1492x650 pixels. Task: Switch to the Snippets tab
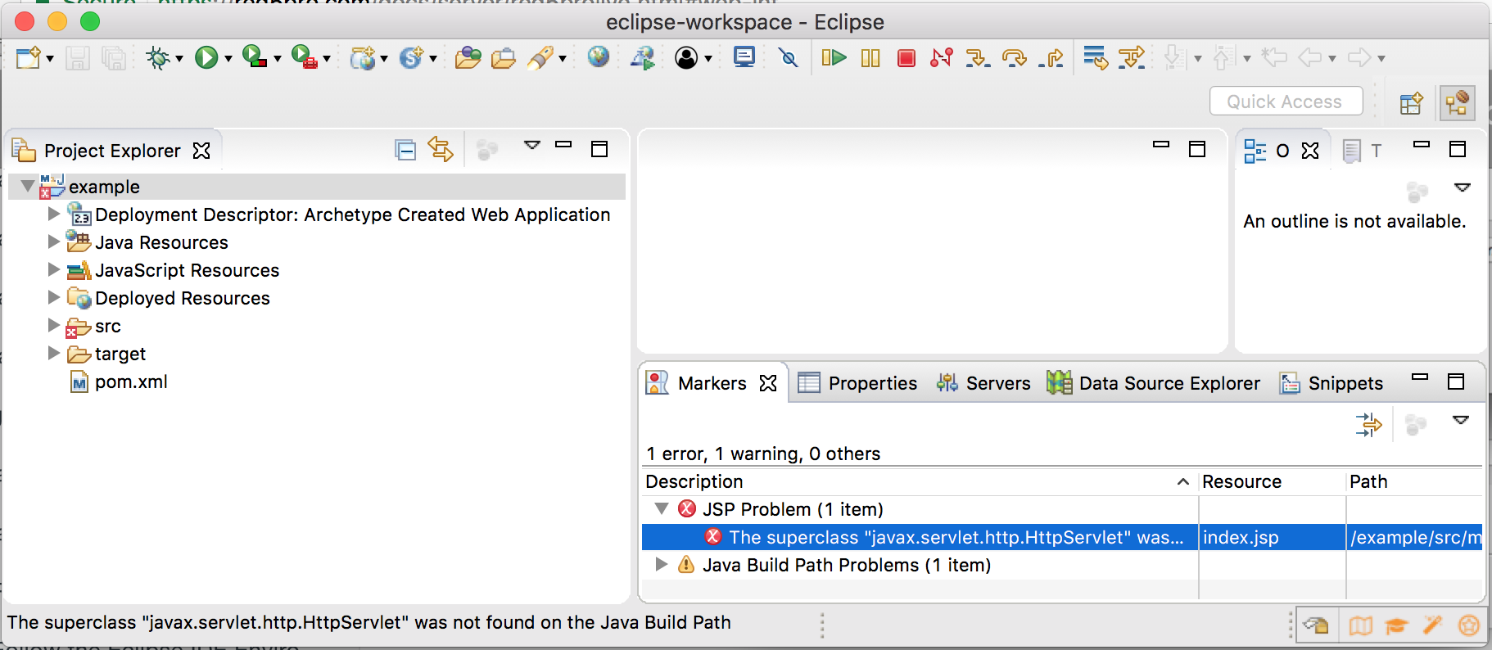(1331, 383)
